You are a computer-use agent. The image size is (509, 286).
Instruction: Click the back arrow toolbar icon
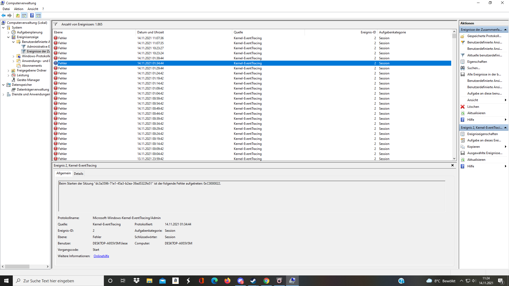click(3, 15)
